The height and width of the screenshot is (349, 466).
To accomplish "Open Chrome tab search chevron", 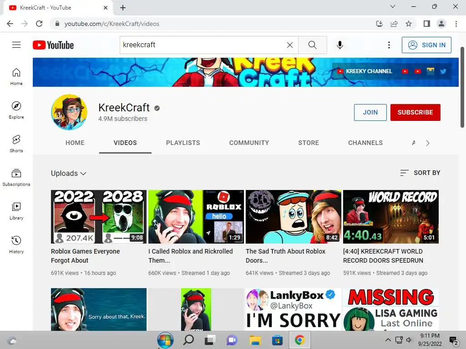I will [393, 6].
